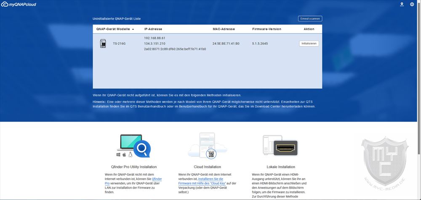The height and width of the screenshot is (200, 421).
Task: Click the MAC-Adresse column header
Action: point(224,29)
